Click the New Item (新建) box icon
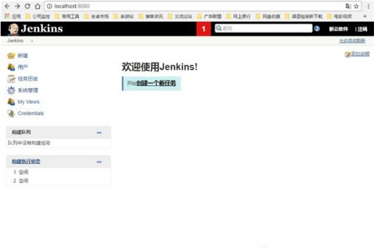 [11, 56]
